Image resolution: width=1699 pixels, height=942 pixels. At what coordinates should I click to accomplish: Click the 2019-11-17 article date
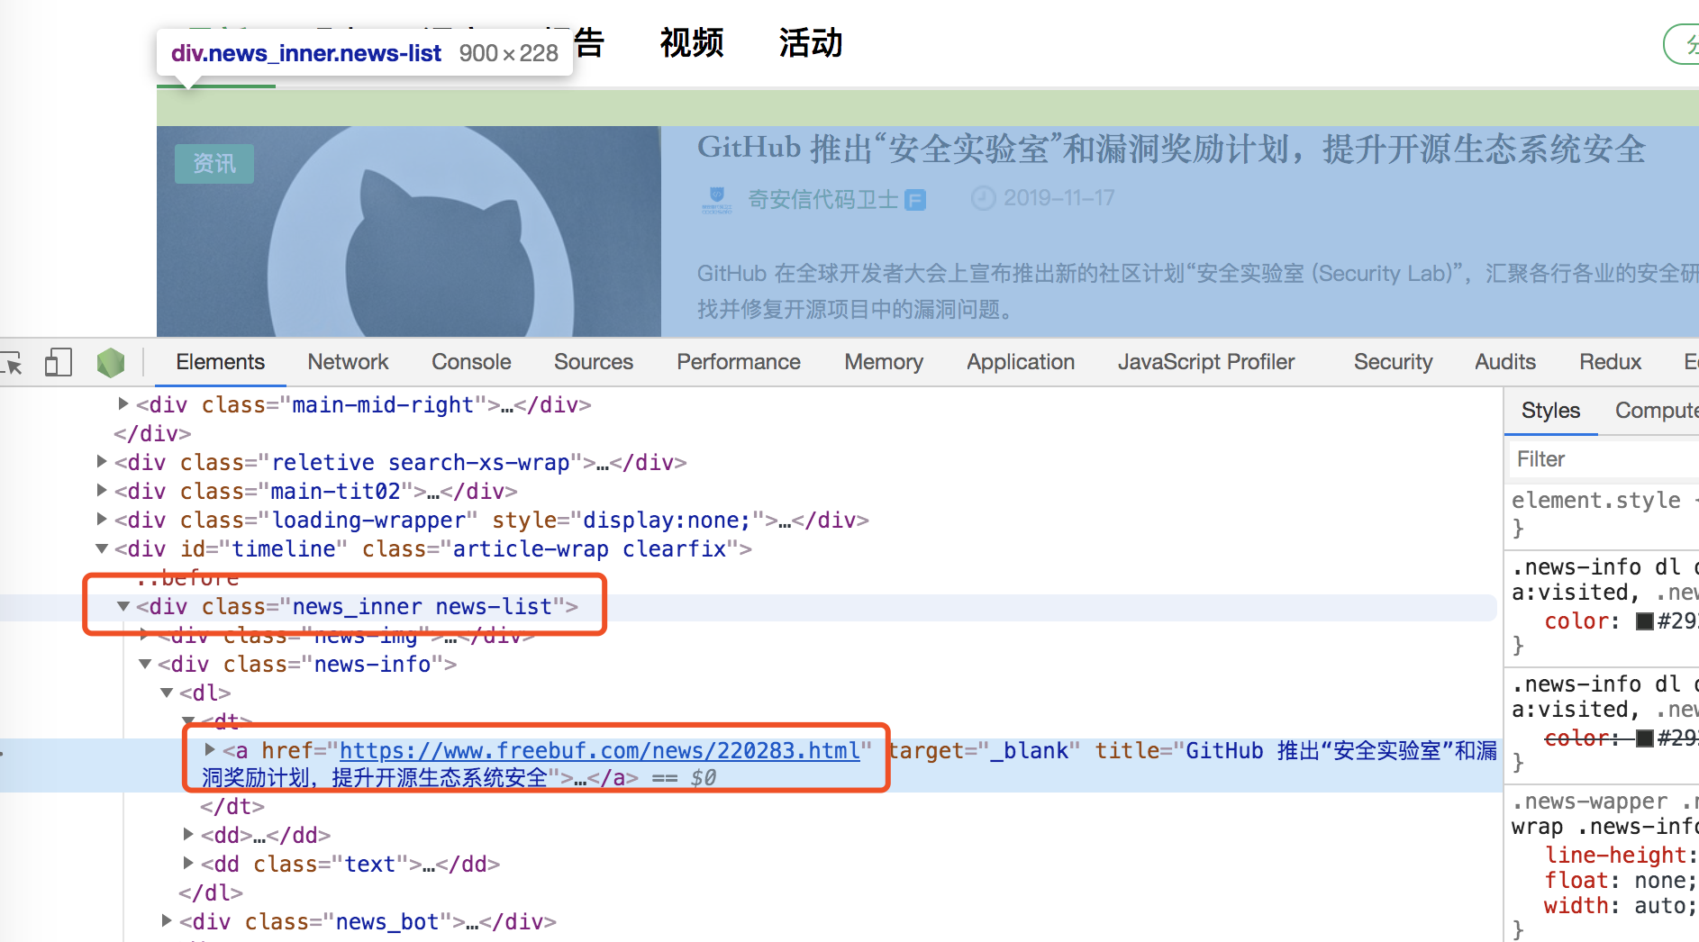pyautogui.click(x=1059, y=198)
